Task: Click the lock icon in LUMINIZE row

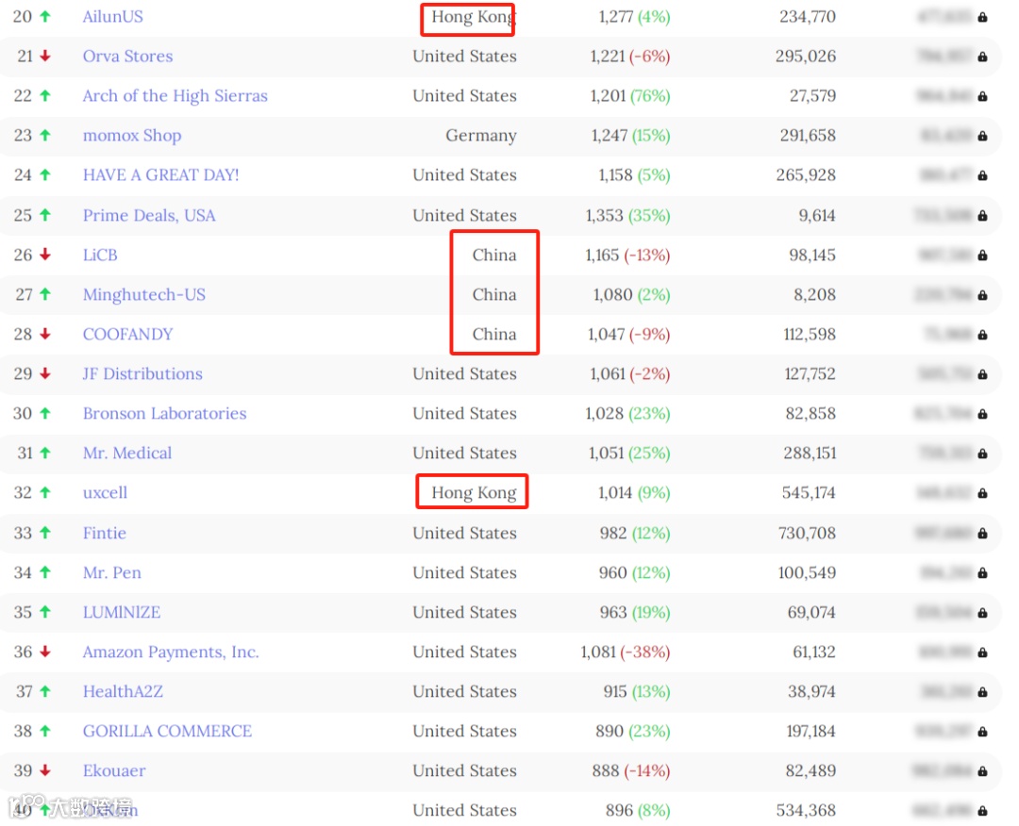Action: (982, 613)
